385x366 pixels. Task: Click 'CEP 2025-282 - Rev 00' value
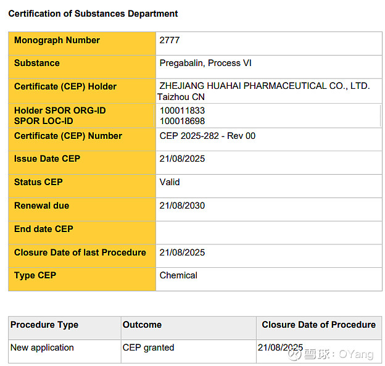[207, 136]
